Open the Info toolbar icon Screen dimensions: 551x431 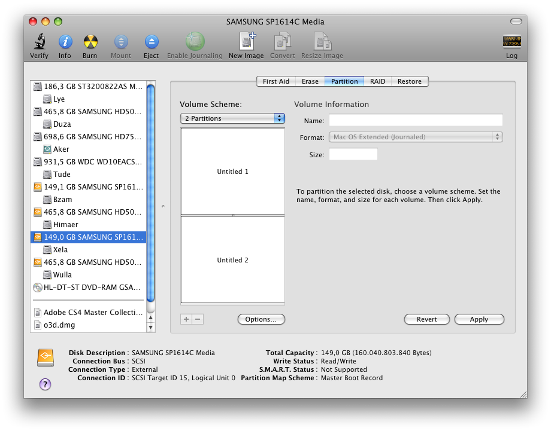[x=65, y=42]
